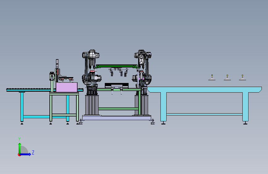Select the dark green panel held between robots

point(117,66)
